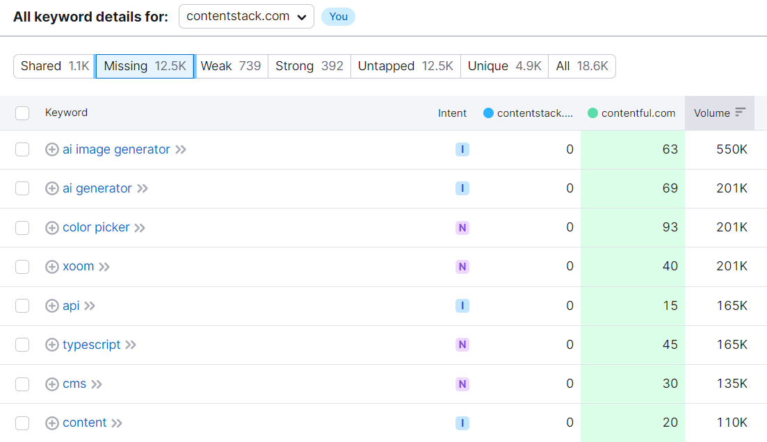767x442 pixels.
Task: Click the double-arrow icon after 'typescript'
Action: (x=131, y=345)
